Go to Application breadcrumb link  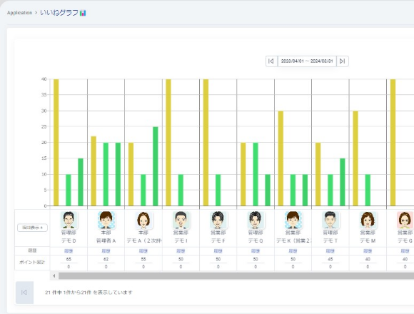click(x=19, y=13)
